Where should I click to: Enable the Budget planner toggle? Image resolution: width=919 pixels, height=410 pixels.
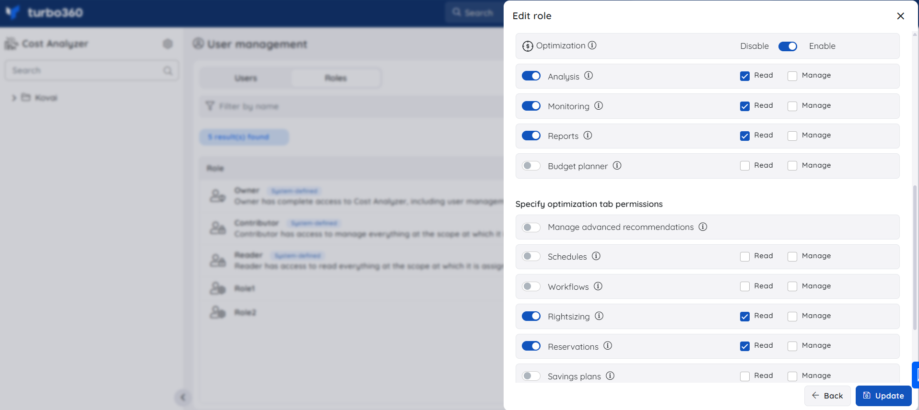[531, 166]
